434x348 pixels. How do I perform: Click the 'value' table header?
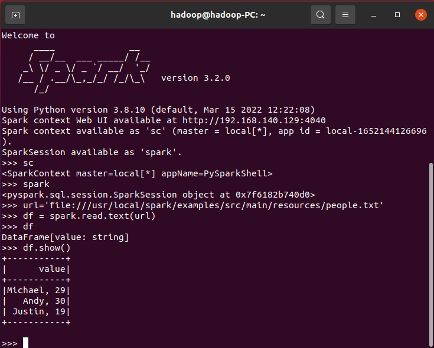coord(52,269)
